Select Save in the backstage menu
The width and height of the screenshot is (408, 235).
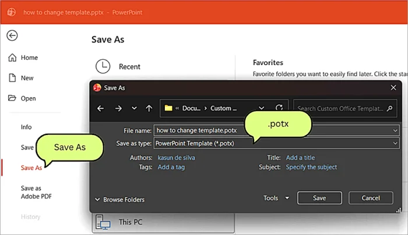tap(27, 147)
